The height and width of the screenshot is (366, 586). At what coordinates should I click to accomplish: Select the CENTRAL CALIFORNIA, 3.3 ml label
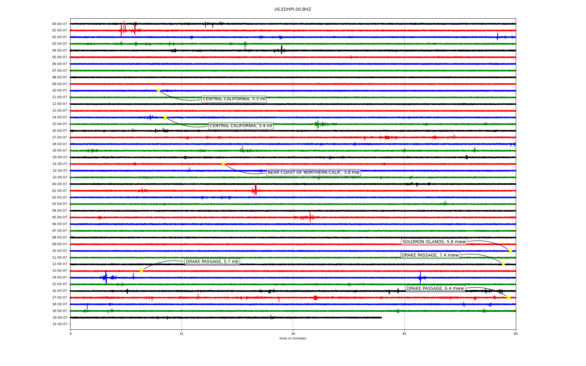click(234, 99)
